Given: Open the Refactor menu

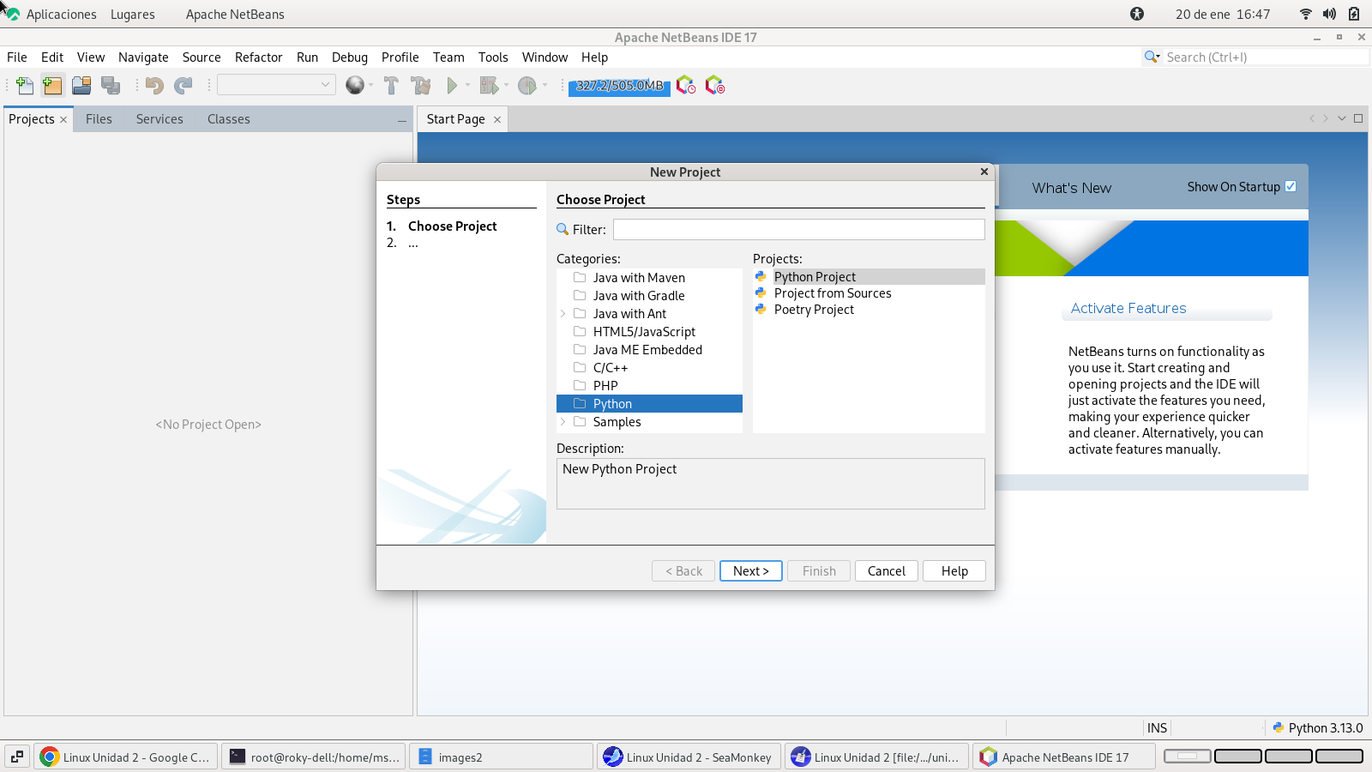Looking at the screenshot, I should (x=258, y=57).
